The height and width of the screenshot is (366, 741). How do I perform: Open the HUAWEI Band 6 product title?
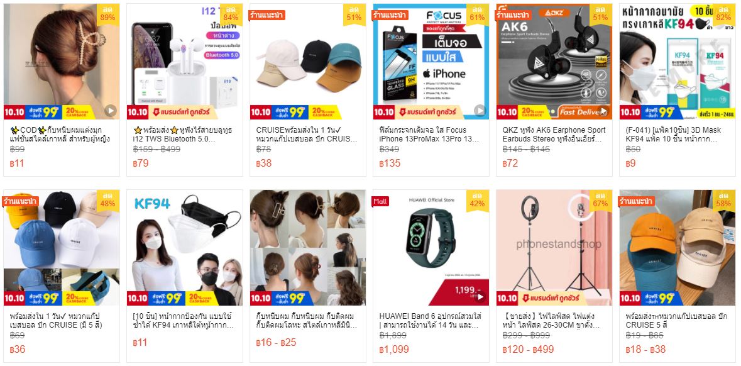[x=431, y=321]
